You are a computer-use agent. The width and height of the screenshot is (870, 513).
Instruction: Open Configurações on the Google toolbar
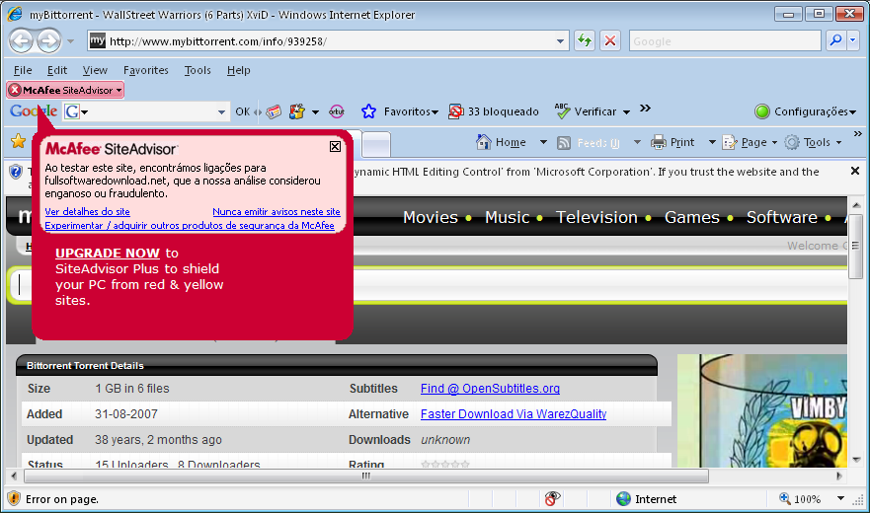pos(805,111)
